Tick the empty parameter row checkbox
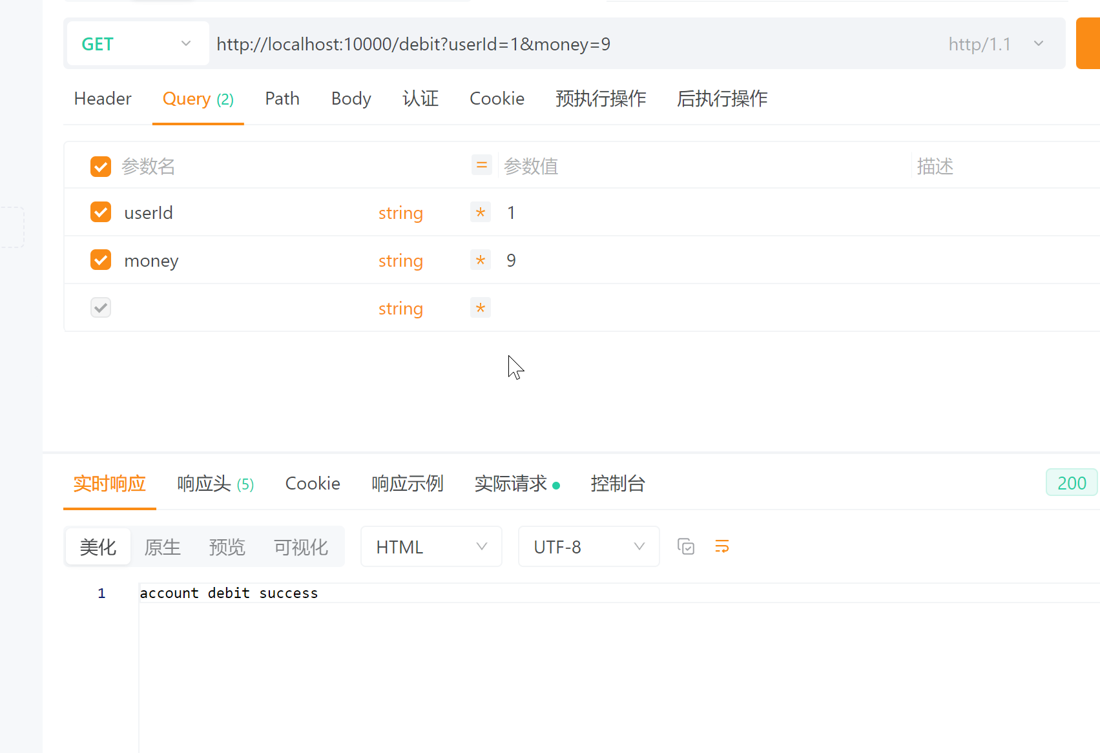This screenshot has height=753, width=1100. click(x=101, y=307)
